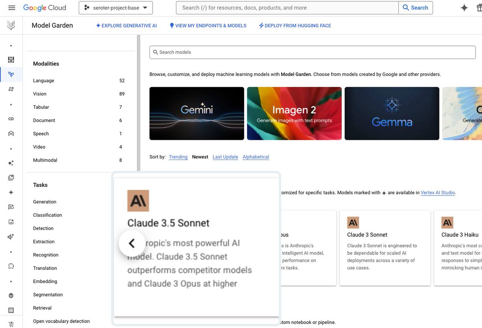Viewport: 482px width, 328px height.
Task: Open the Claude 3 Sonnet model card
Action: tap(385, 248)
